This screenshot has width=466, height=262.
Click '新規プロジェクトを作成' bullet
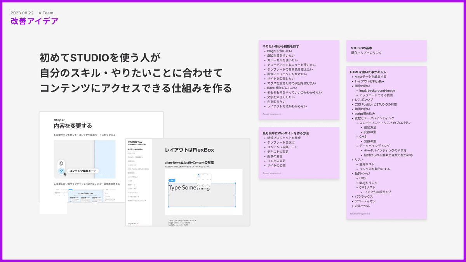point(284,138)
